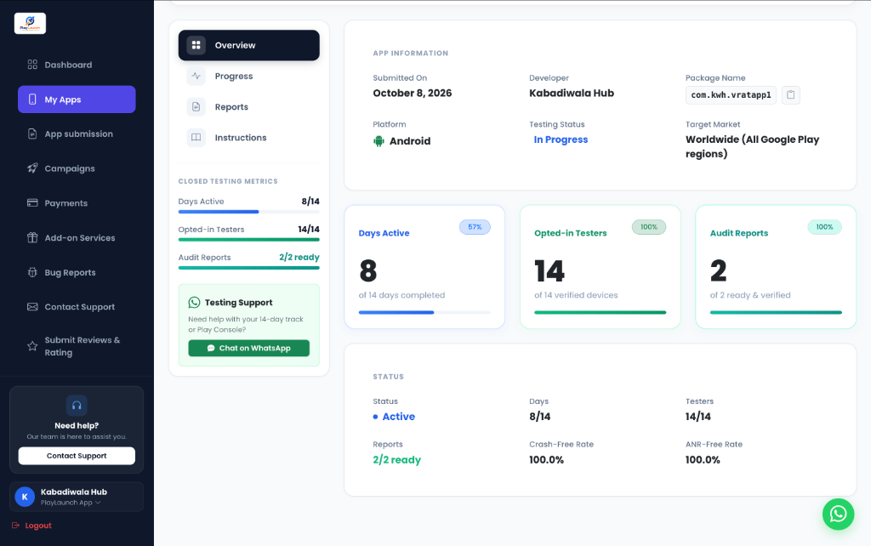Click the Opted-in Testers card progress bar
This screenshot has height=546, width=871.
[600, 312]
